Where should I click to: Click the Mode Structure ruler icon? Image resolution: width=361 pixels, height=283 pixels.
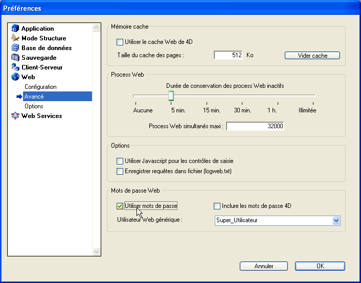pos(15,38)
